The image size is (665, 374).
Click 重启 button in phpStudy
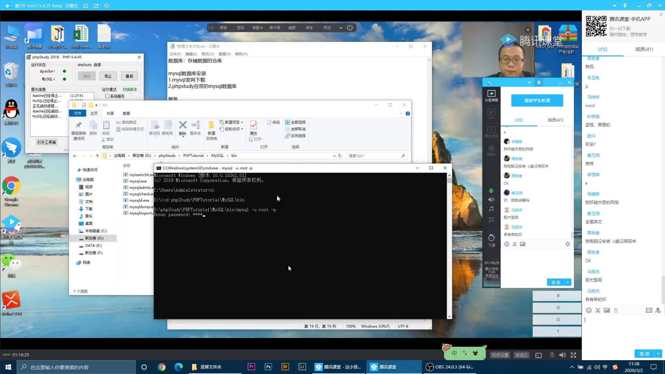tap(129, 76)
